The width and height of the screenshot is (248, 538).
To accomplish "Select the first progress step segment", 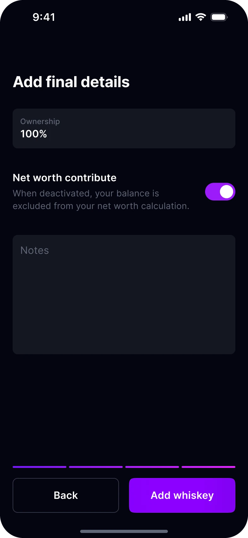I will (x=39, y=467).
